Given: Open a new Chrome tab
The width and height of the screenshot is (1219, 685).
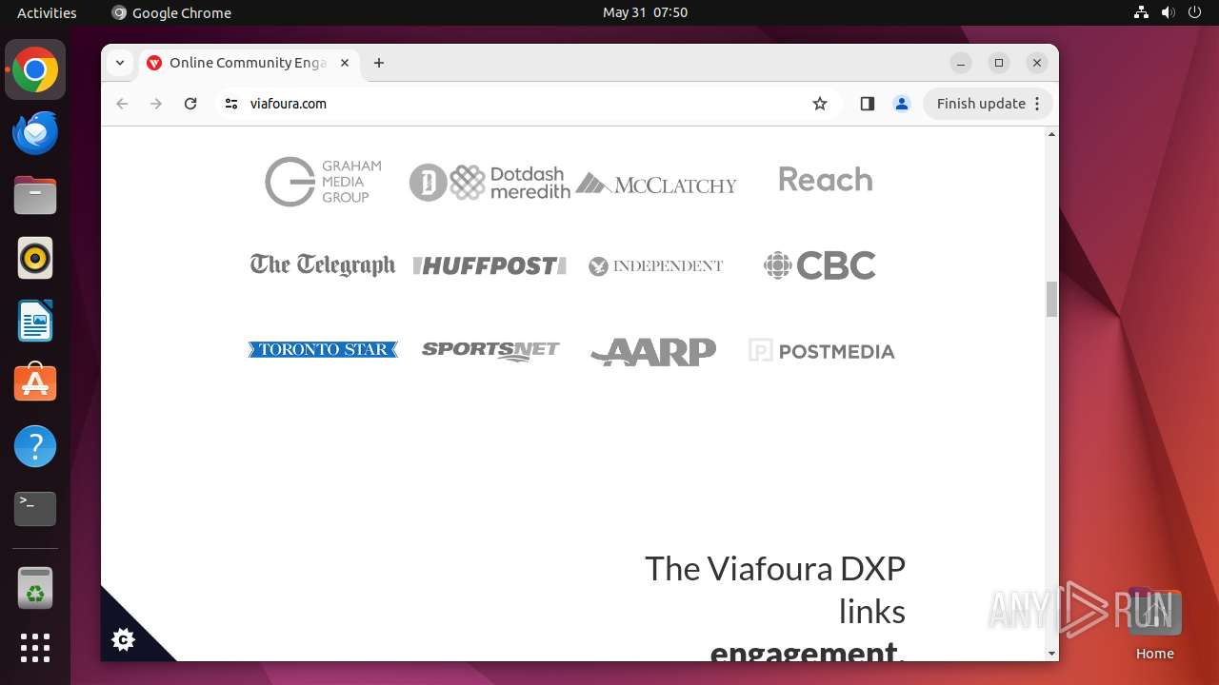Looking at the screenshot, I should click(379, 63).
